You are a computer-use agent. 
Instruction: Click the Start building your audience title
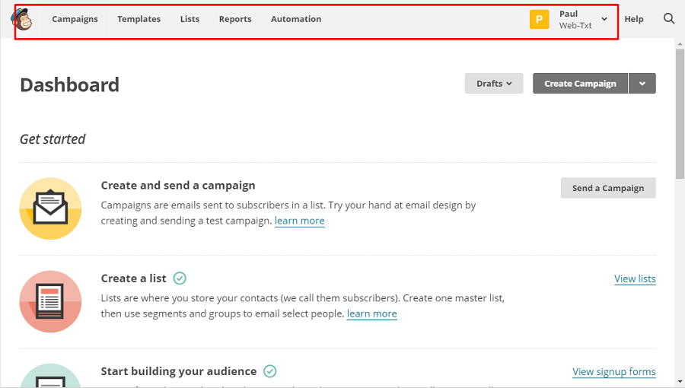(x=178, y=371)
